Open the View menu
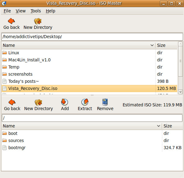Screen dimensions: 184x178 click(21, 11)
